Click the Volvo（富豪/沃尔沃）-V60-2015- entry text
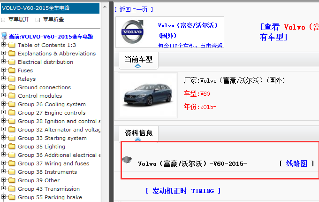 click(x=192, y=164)
